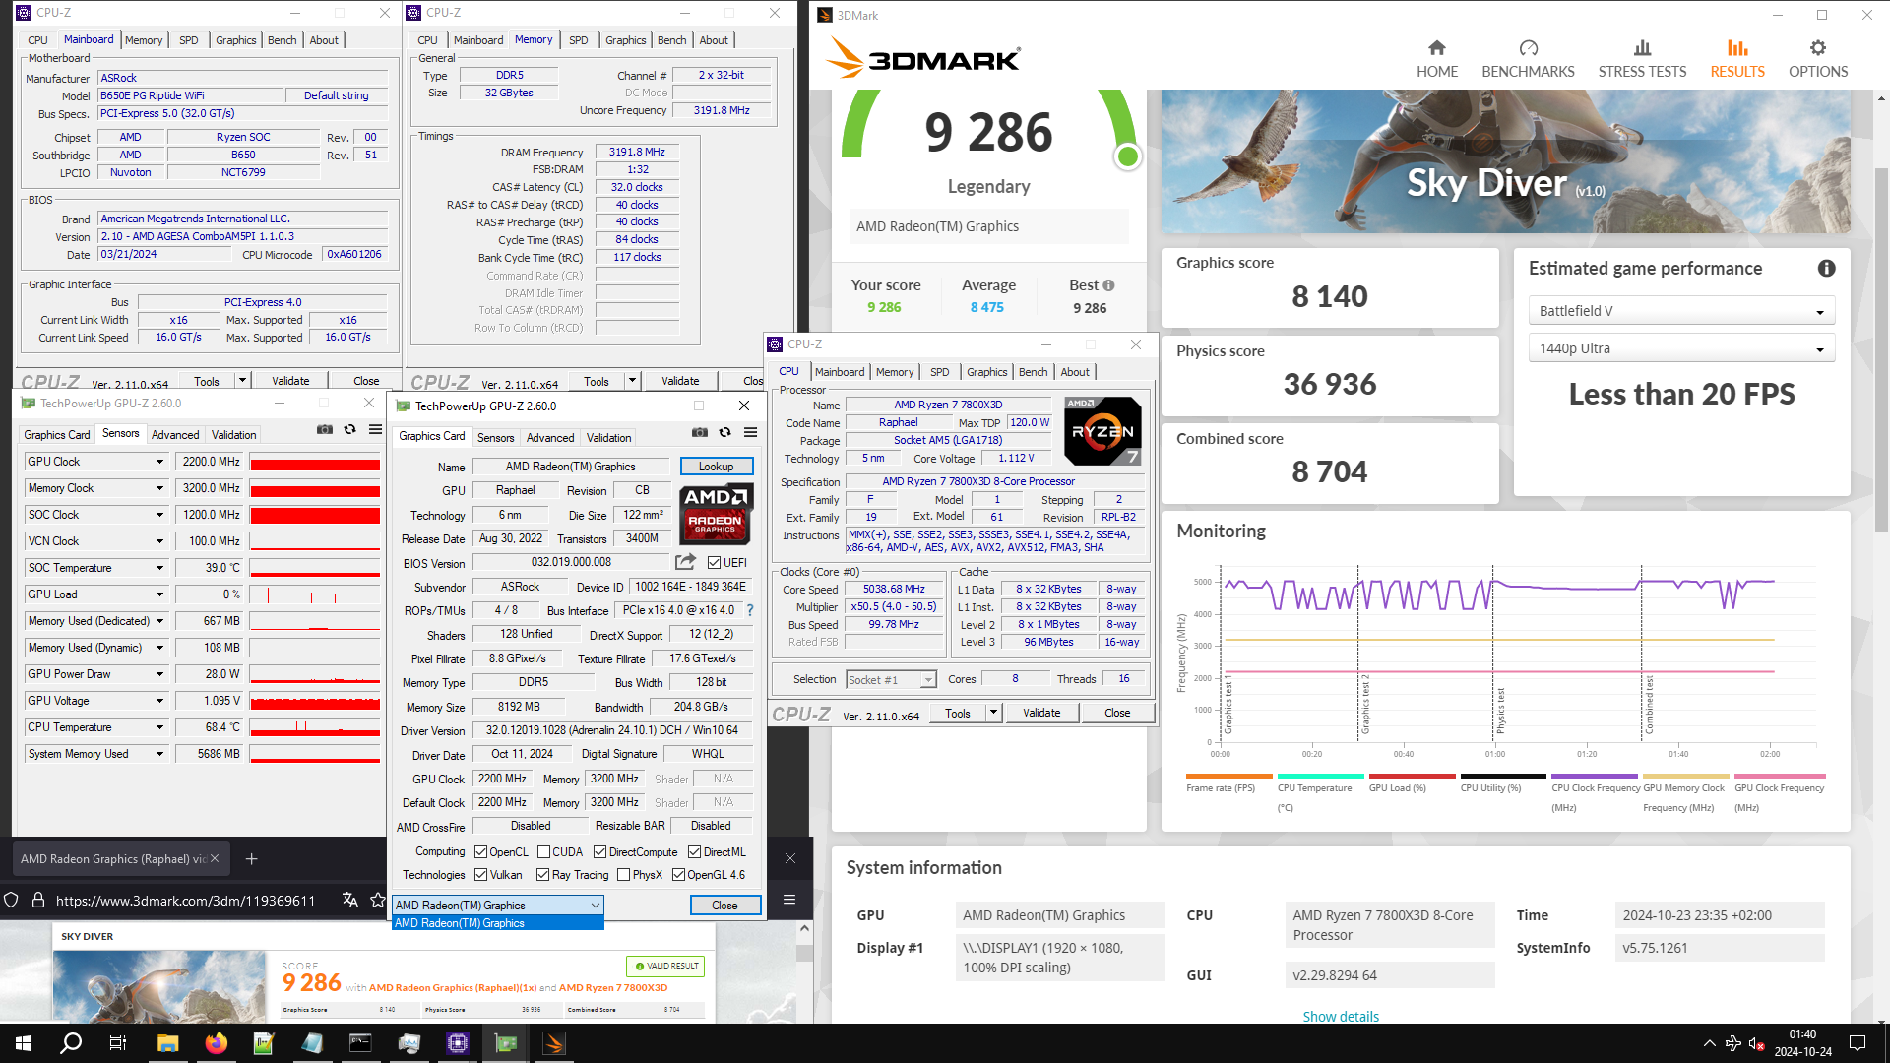Toggle Ray Tracing checkbox
Screen dimensions: 1890x1063
tap(542, 875)
